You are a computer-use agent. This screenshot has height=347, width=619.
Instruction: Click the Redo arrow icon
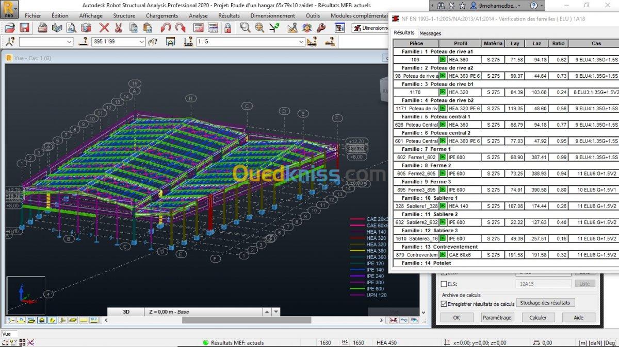(x=180, y=28)
